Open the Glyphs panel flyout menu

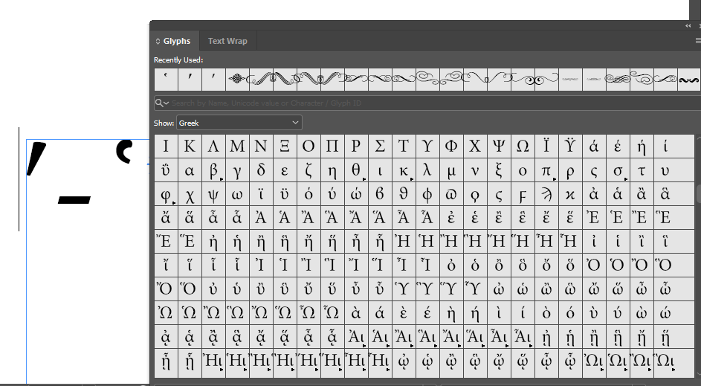[698, 41]
